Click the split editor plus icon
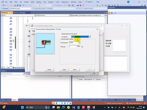Image resolution: width=147 pixels, height=110 pixels. [x=106, y=15]
